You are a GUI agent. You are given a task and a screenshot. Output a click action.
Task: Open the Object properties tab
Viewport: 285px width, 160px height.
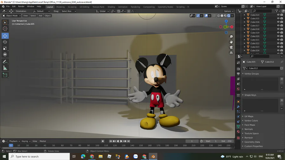pos(238,102)
